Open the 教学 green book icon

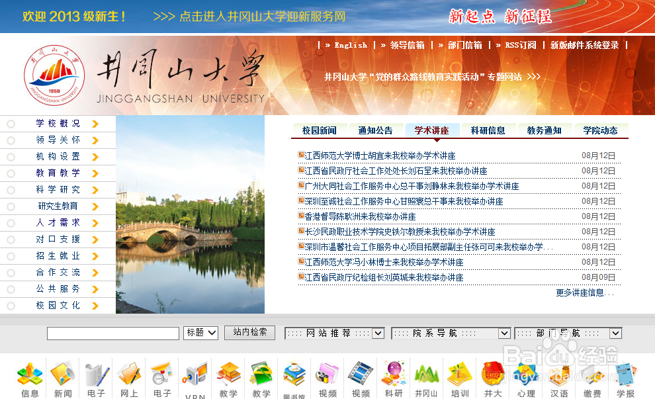[261, 374]
